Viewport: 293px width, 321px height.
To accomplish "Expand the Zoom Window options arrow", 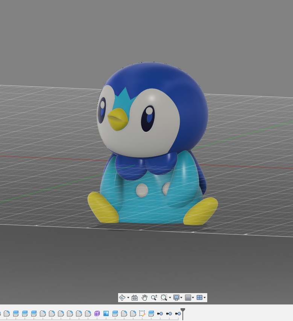I will coord(170,298).
